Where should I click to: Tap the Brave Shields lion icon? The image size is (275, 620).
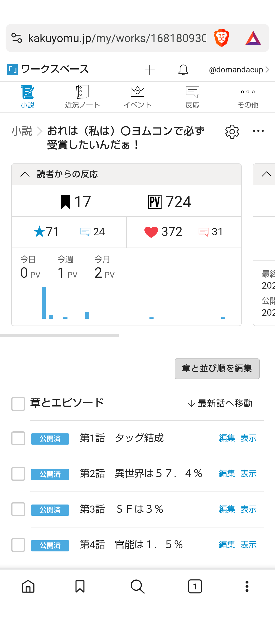[222, 38]
